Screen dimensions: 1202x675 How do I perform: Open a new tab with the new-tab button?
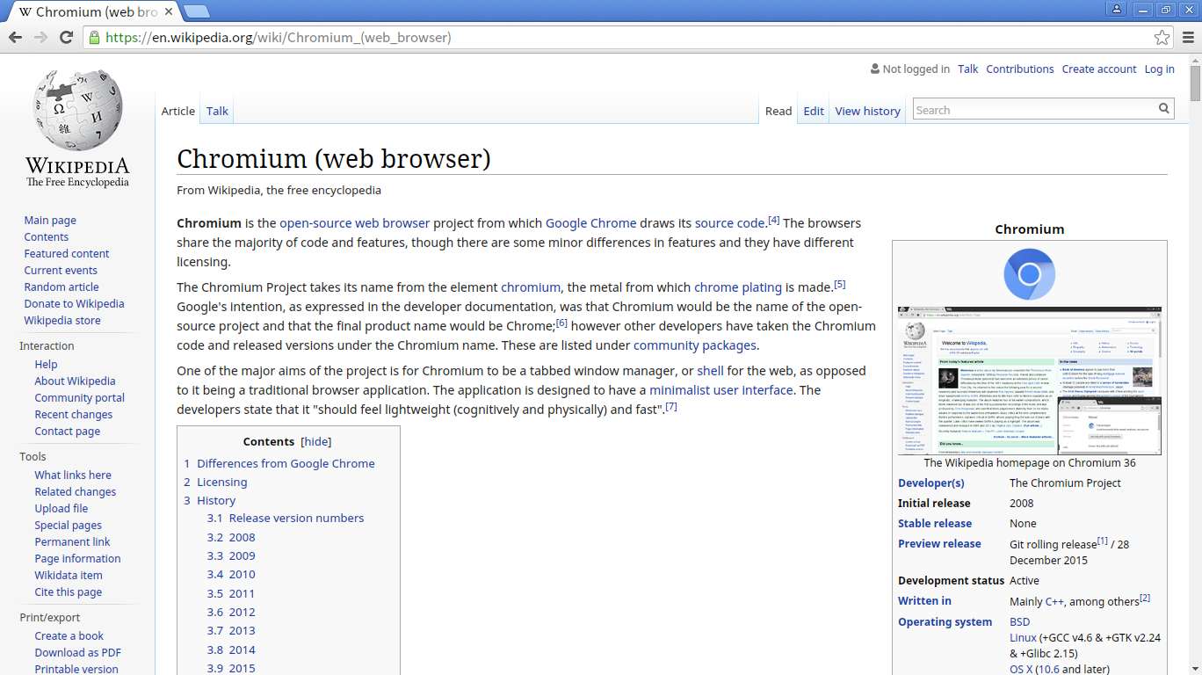[196, 11]
